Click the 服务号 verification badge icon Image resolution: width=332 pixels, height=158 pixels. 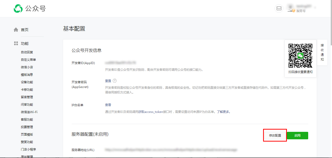click(x=293, y=11)
